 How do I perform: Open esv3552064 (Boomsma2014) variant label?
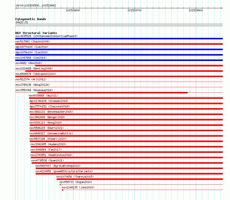click(34, 90)
